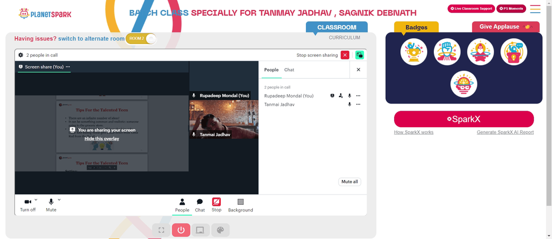Switch to the People tab
This screenshot has height=239, width=552.
[272, 70]
